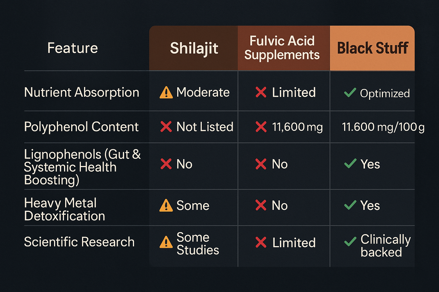
Task: Click Fulvic Acid red X in Scientific Research row
Action: 261,242
